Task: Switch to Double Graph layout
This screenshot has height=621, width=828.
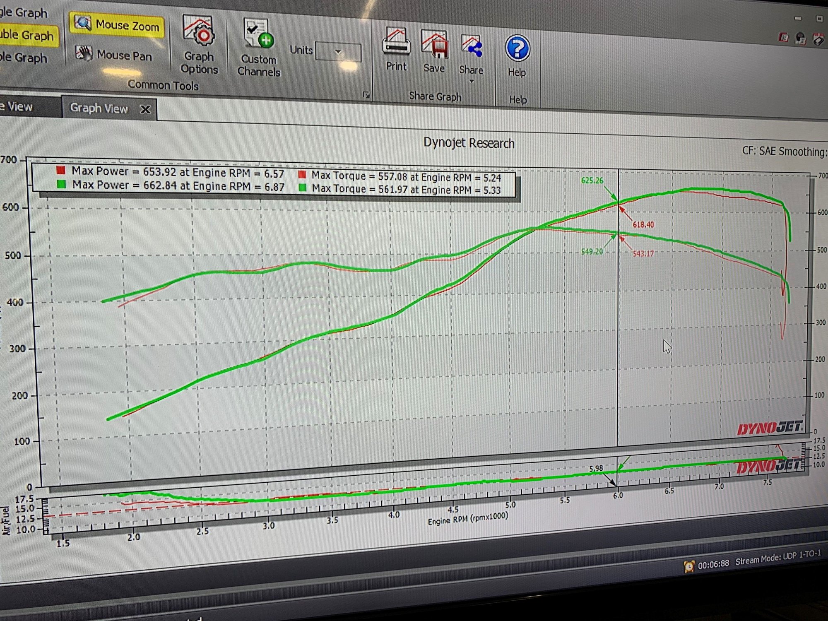Action: pyautogui.click(x=26, y=36)
